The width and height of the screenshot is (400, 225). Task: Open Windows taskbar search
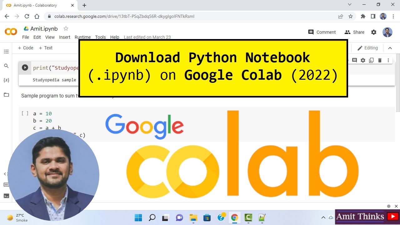pos(152,217)
